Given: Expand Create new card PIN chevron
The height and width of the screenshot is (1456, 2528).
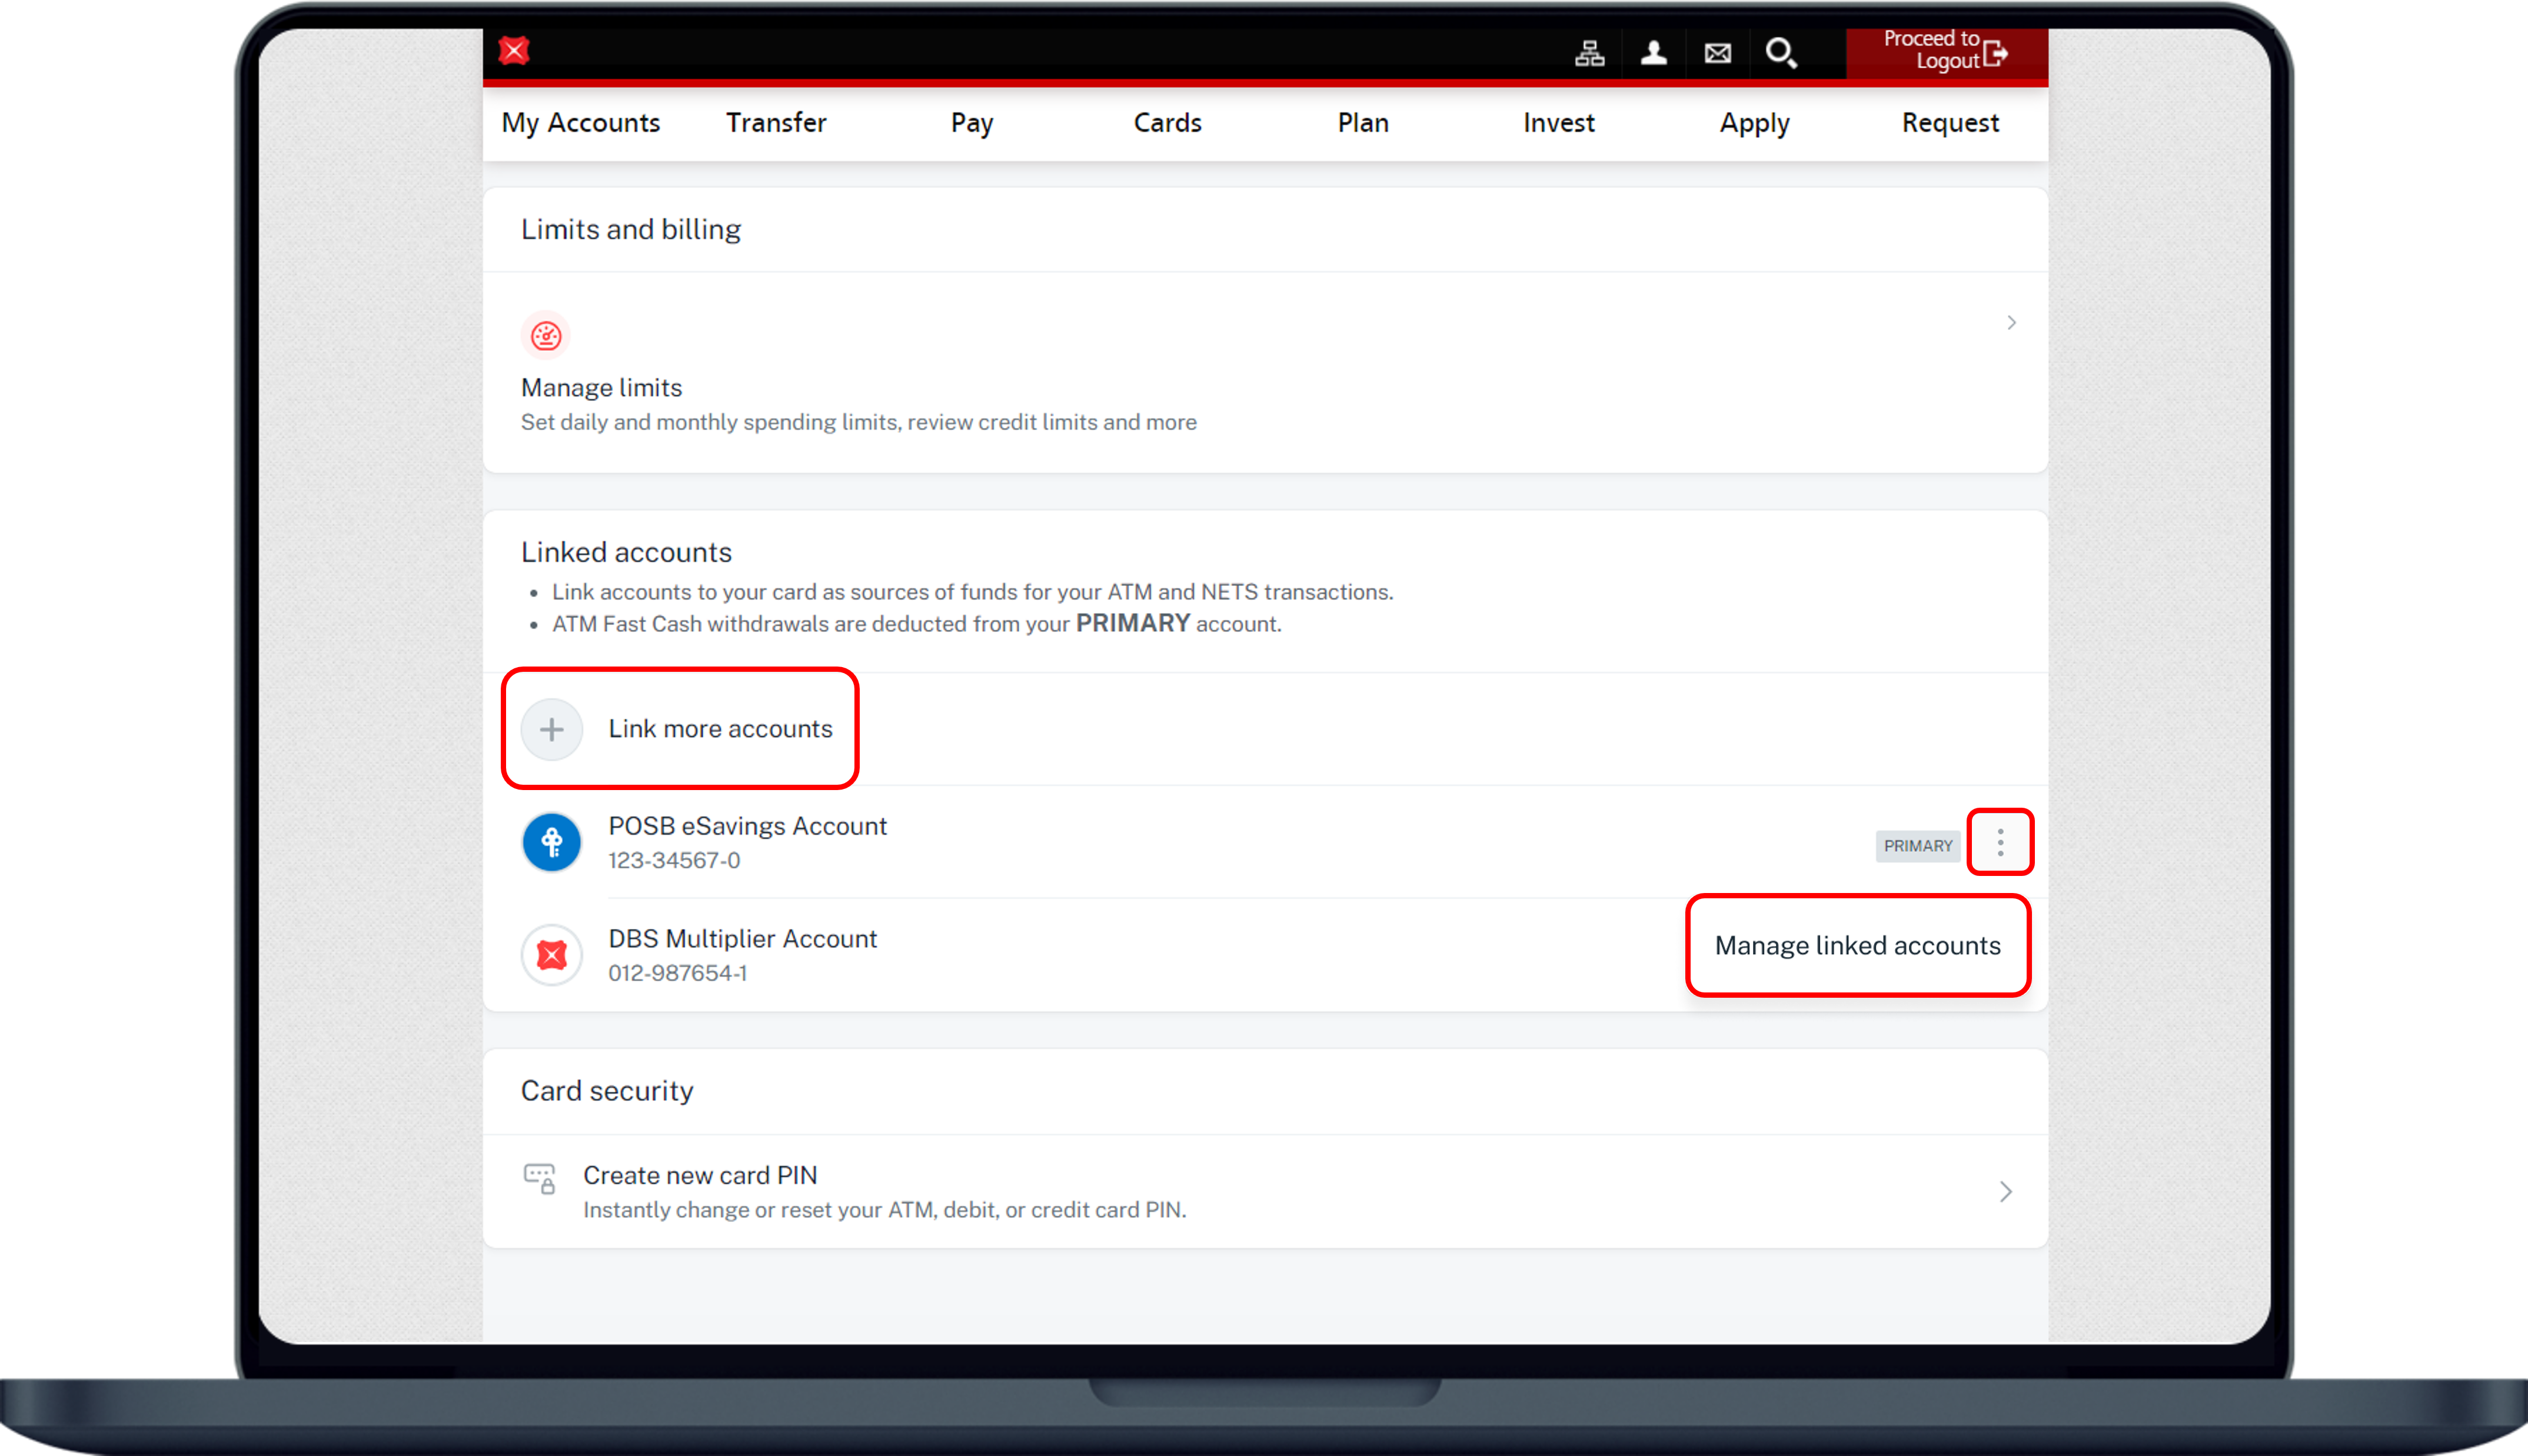Looking at the screenshot, I should point(2005,1191).
